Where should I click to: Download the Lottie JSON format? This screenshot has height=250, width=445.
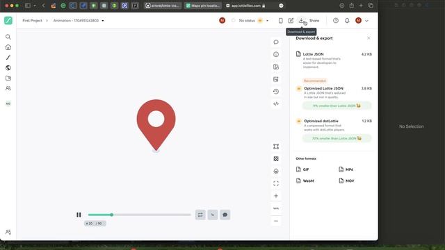334,60
